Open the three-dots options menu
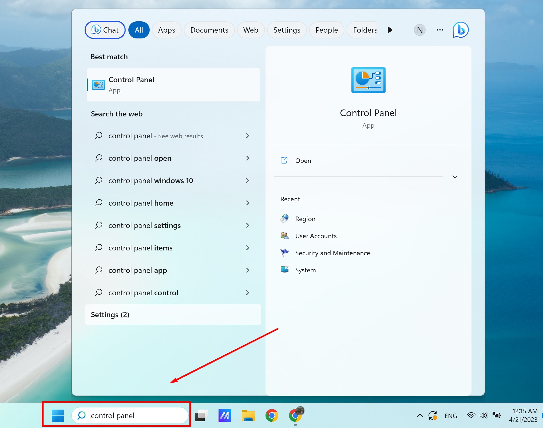This screenshot has height=428, width=543. click(x=440, y=30)
